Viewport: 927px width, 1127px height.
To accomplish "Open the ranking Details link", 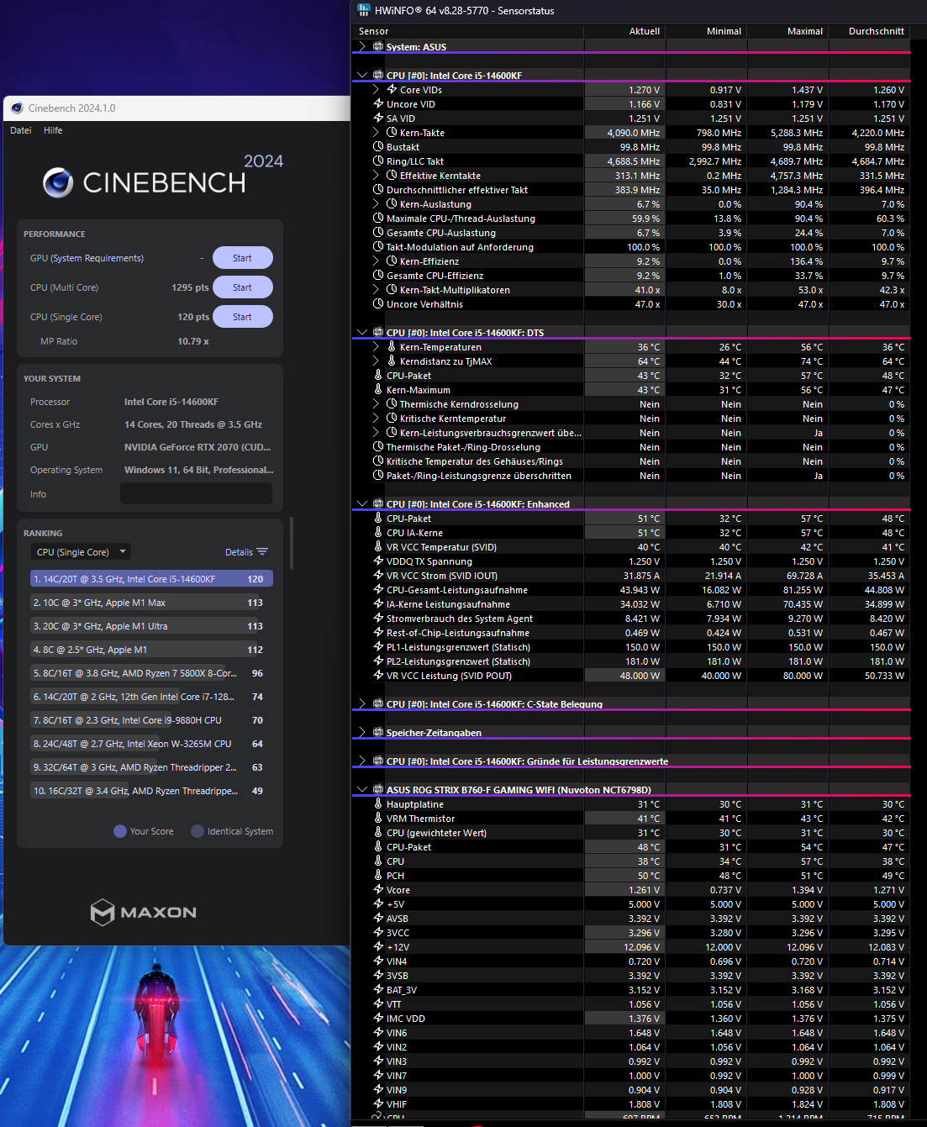I will (246, 552).
